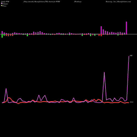Screen dimensions: 137x137
Task: Select the 'Volume' legend label
Action: (5, 4)
